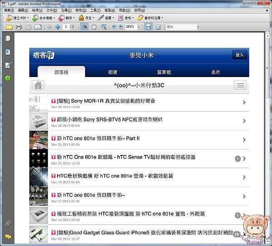Click the Secure padlock icon
Viewport: 272px width, 246px height.
(x=81, y=18)
